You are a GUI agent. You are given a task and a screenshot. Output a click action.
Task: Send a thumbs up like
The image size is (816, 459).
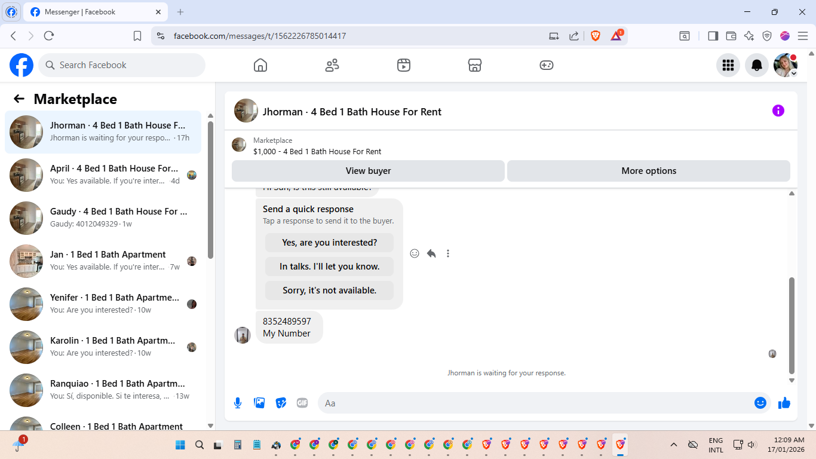[784, 403]
